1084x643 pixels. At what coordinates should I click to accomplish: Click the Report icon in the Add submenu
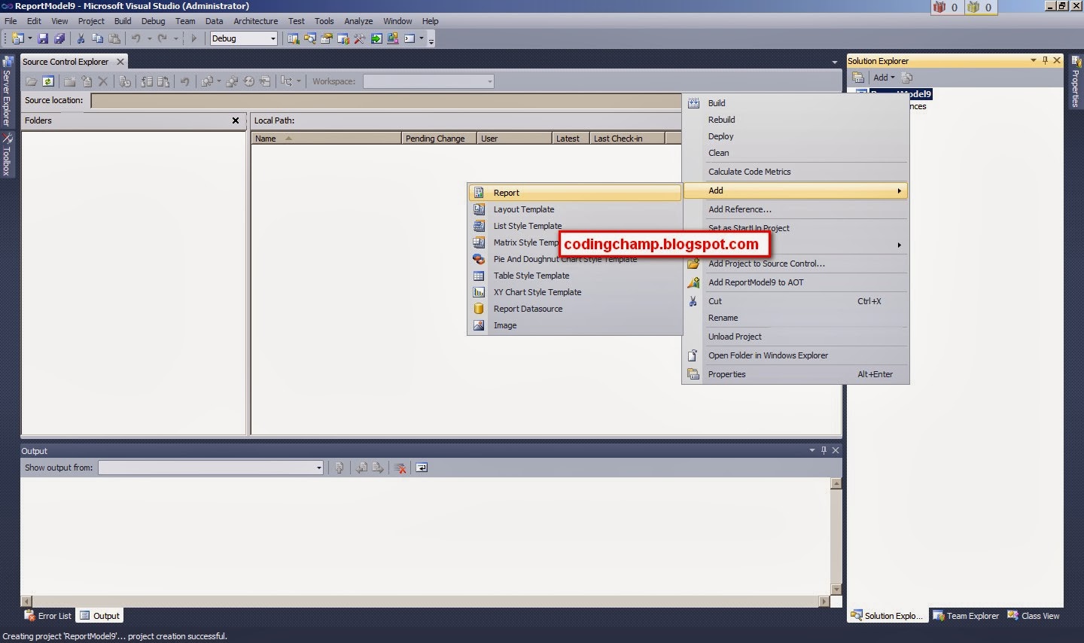479,193
